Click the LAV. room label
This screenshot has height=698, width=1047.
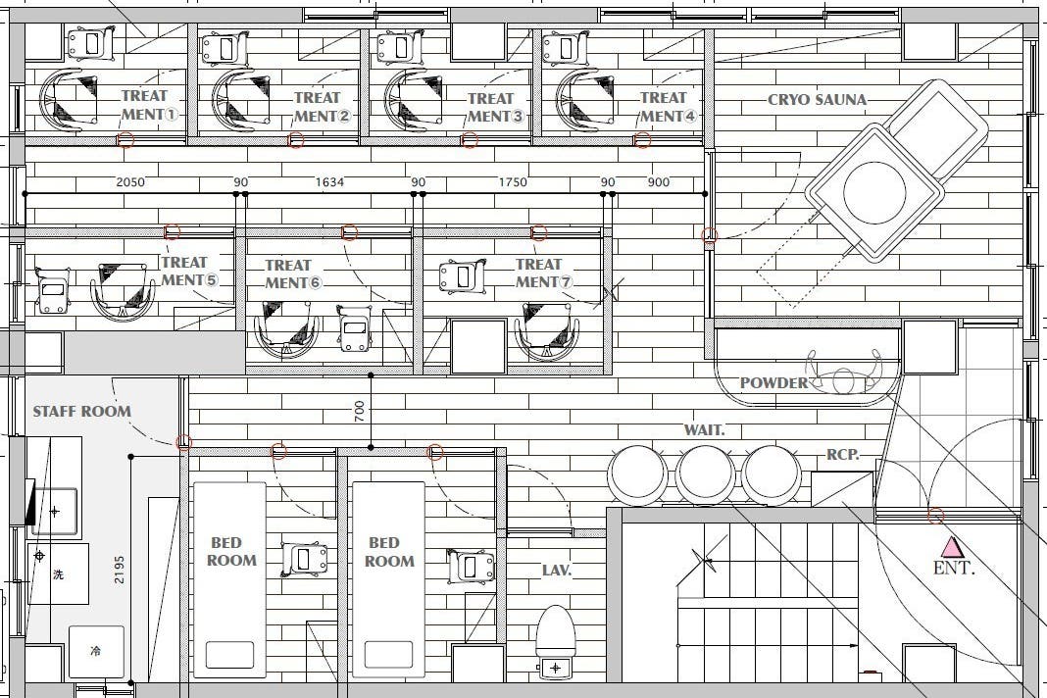[557, 570]
